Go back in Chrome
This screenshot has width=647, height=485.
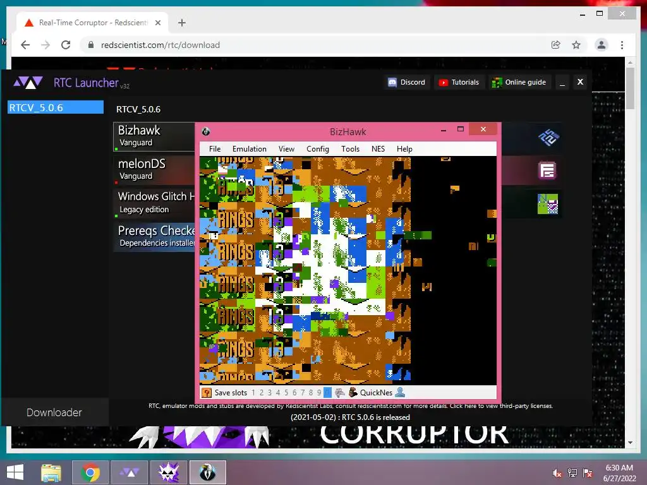coord(25,45)
